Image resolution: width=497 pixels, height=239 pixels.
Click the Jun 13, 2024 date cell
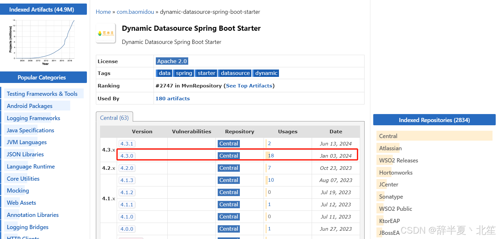pyautogui.click(x=336, y=144)
